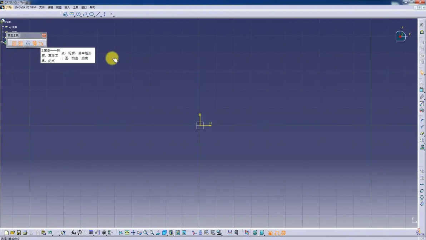Open the ENOVIA V5 VPM menu

[25, 8]
